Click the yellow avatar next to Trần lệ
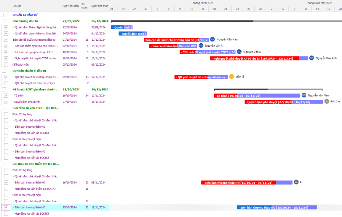 (x=231, y=77)
